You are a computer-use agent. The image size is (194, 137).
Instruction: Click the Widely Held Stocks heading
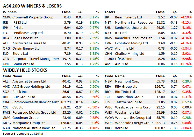25,70
